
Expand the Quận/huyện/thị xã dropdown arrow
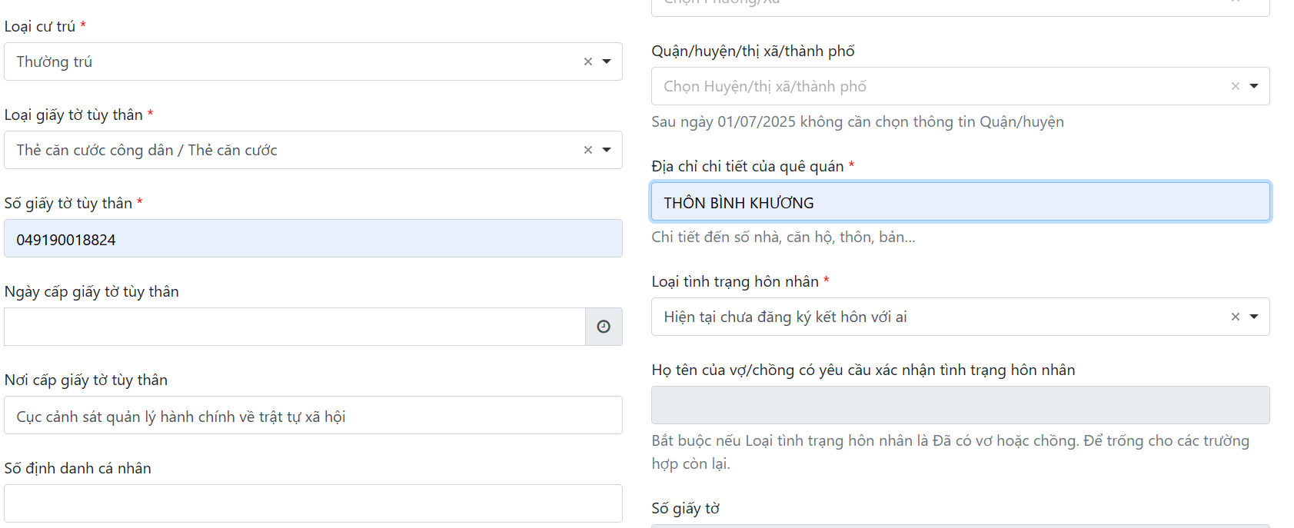point(1254,86)
